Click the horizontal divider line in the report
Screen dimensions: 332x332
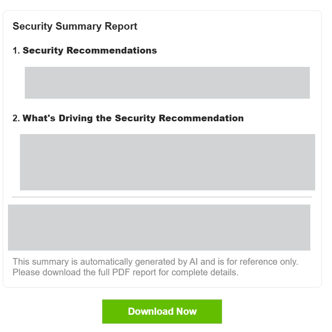coord(162,197)
